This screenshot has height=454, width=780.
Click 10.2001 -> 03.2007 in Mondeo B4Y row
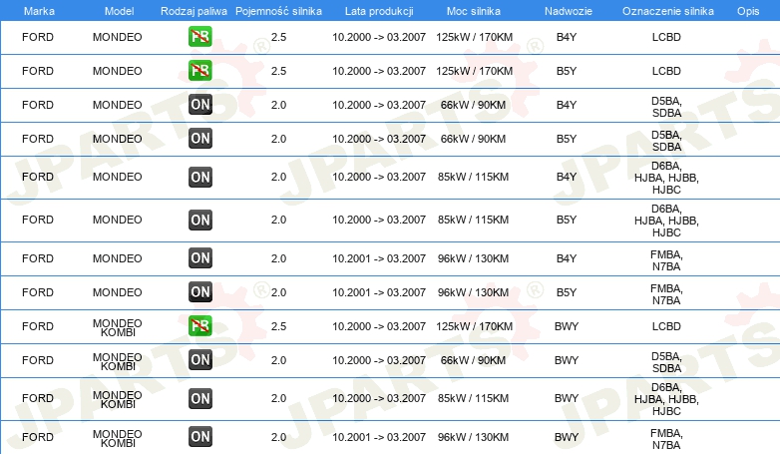pos(379,258)
